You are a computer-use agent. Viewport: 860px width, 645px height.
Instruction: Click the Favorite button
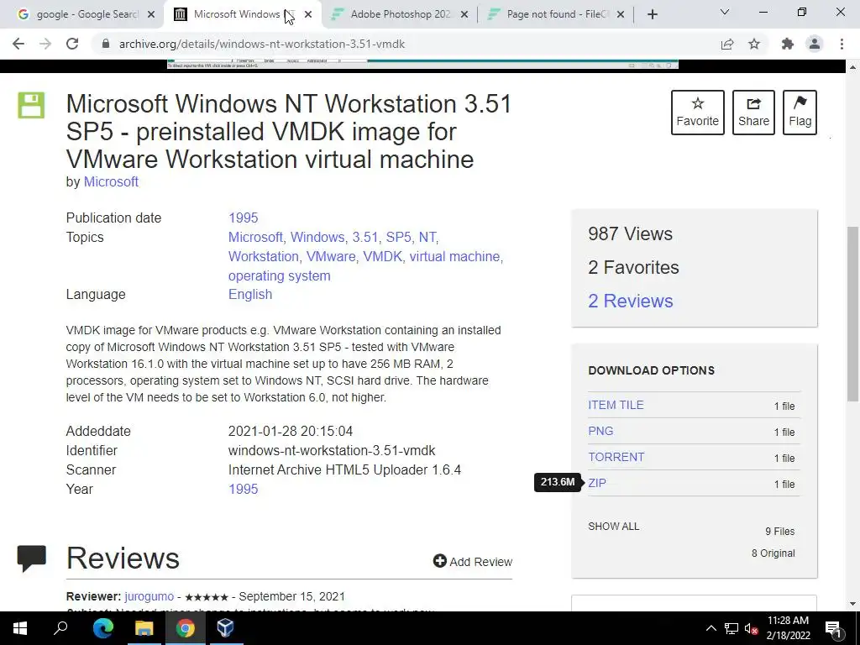click(x=697, y=113)
